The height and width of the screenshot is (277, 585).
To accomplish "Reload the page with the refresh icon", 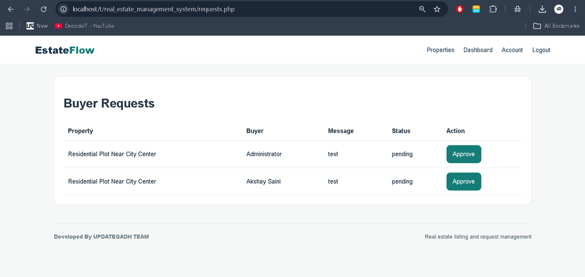I will point(43,9).
